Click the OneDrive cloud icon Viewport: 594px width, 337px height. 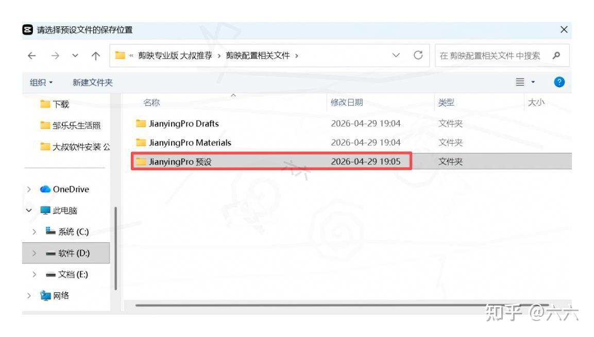click(45, 189)
